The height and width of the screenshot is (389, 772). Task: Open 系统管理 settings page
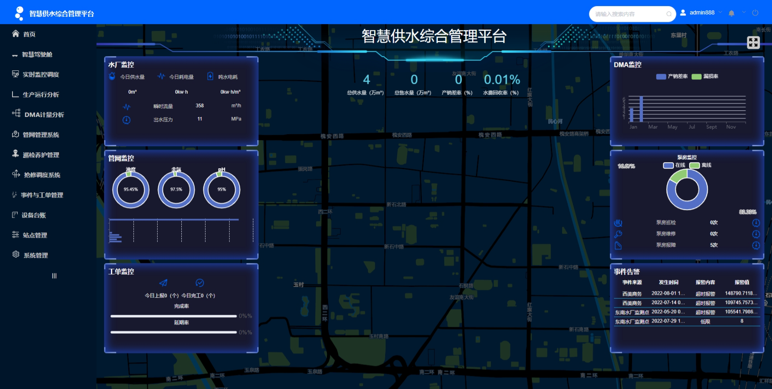(35, 255)
